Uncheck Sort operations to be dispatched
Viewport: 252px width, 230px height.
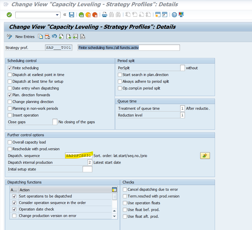pos(14,196)
